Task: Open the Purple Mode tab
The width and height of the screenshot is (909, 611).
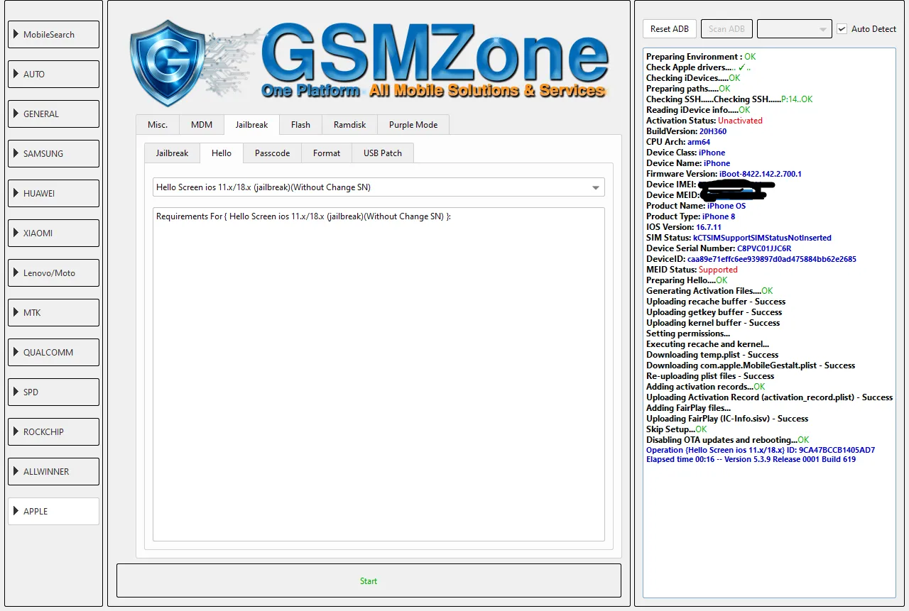Action: [413, 125]
